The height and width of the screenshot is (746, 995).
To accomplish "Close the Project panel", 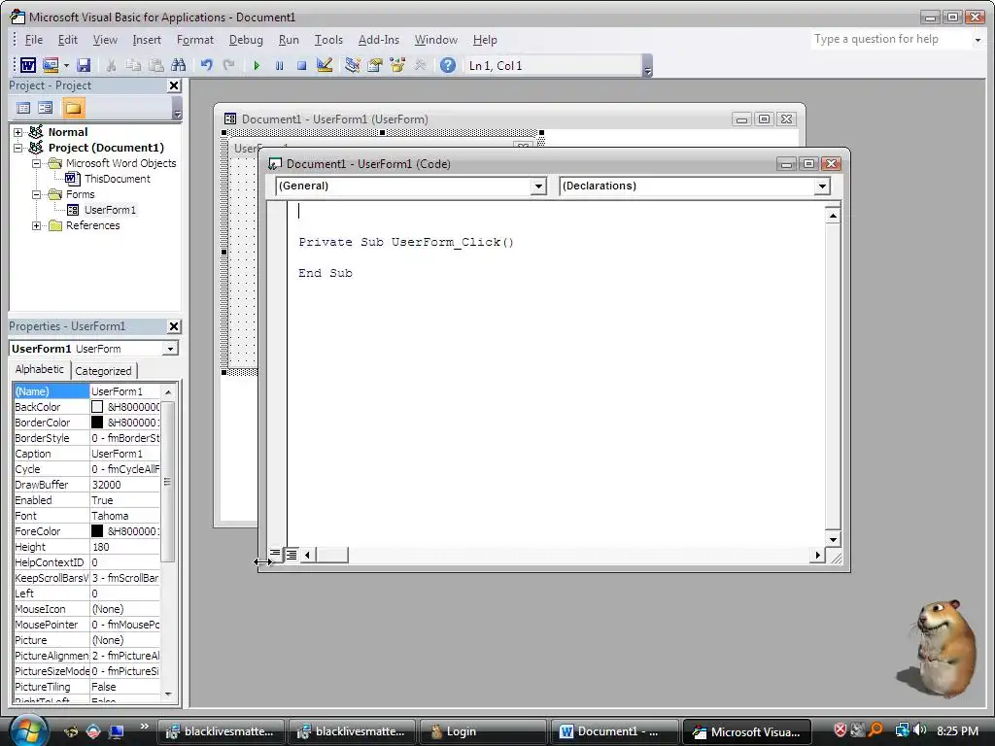I will pyautogui.click(x=174, y=85).
